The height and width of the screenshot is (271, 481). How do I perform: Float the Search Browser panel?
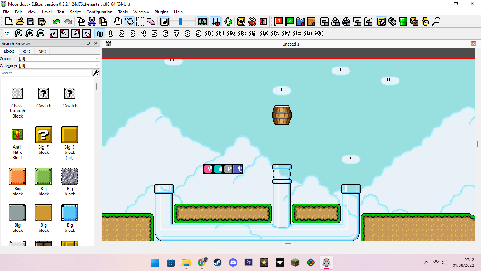click(88, 43)
